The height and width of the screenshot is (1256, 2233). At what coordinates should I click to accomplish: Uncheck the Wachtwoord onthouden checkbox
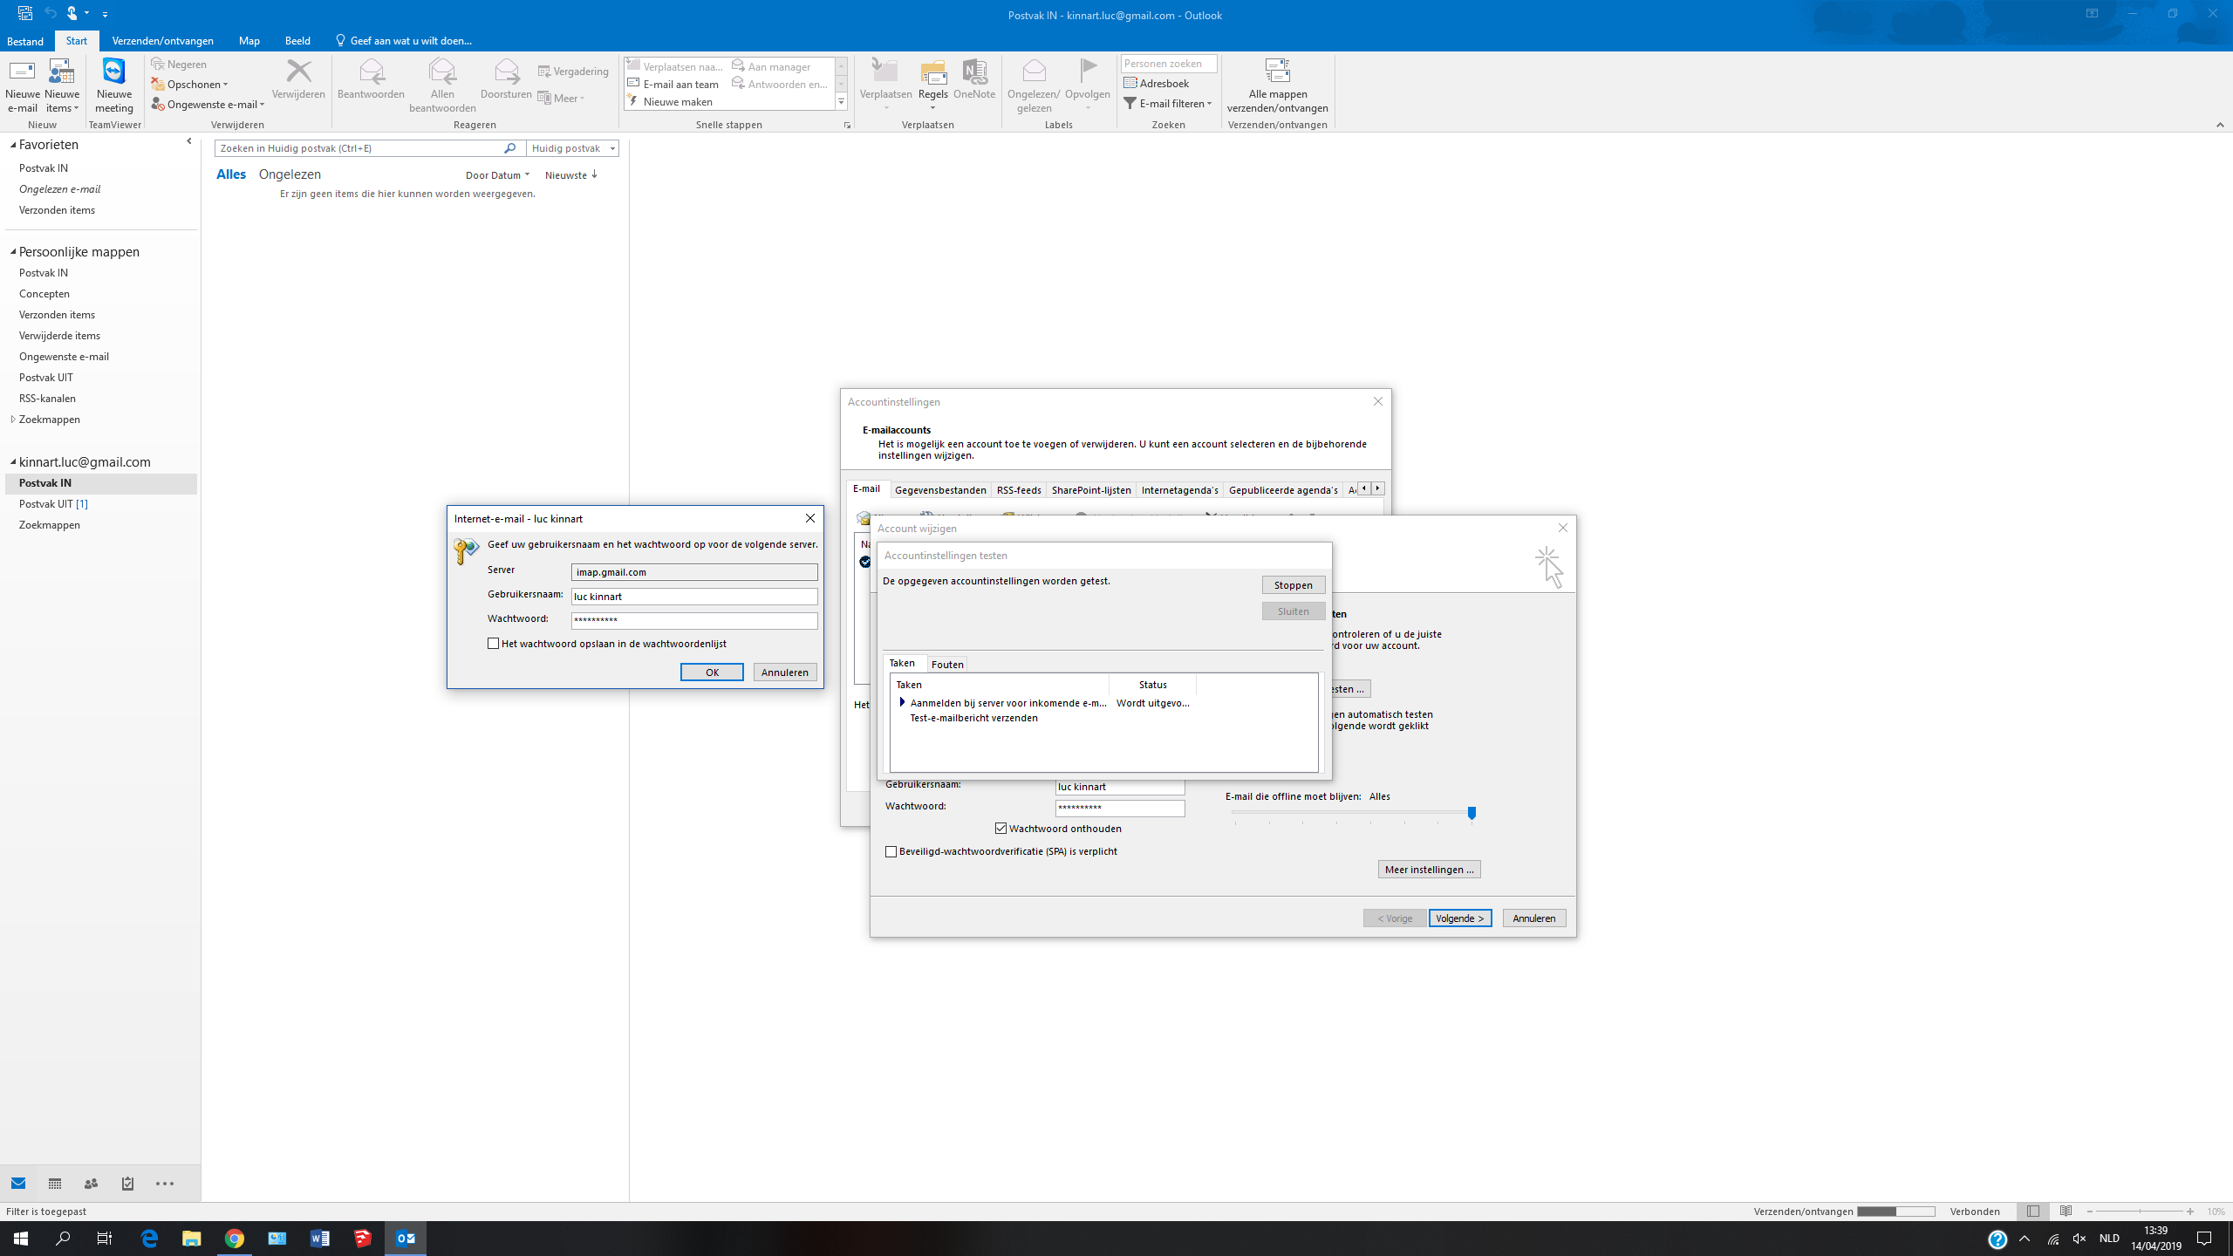1000,829
